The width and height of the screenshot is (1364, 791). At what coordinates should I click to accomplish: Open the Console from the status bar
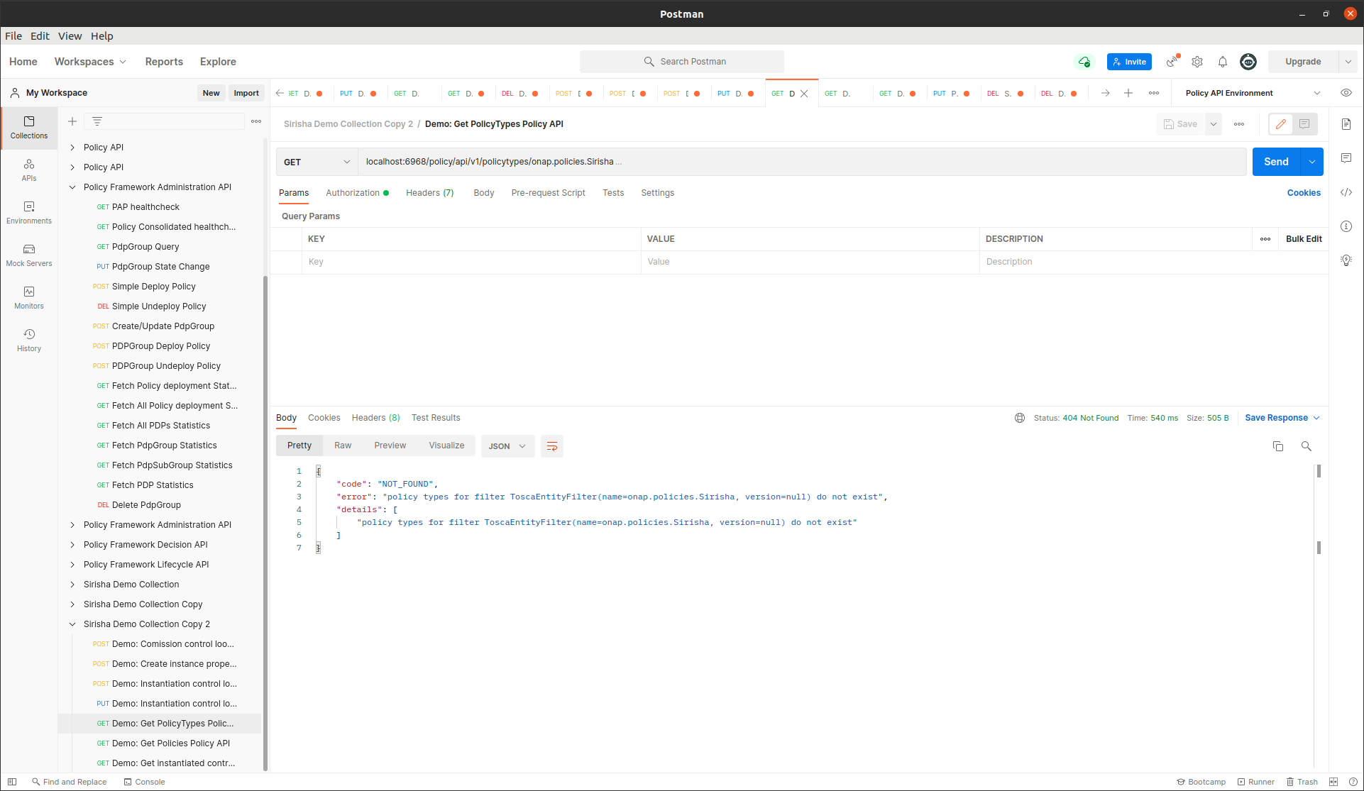144,782
